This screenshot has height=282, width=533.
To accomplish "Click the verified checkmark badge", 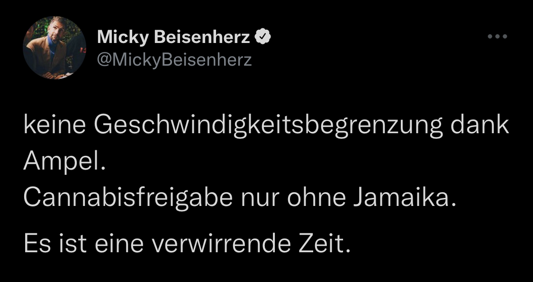I will 263,37.
